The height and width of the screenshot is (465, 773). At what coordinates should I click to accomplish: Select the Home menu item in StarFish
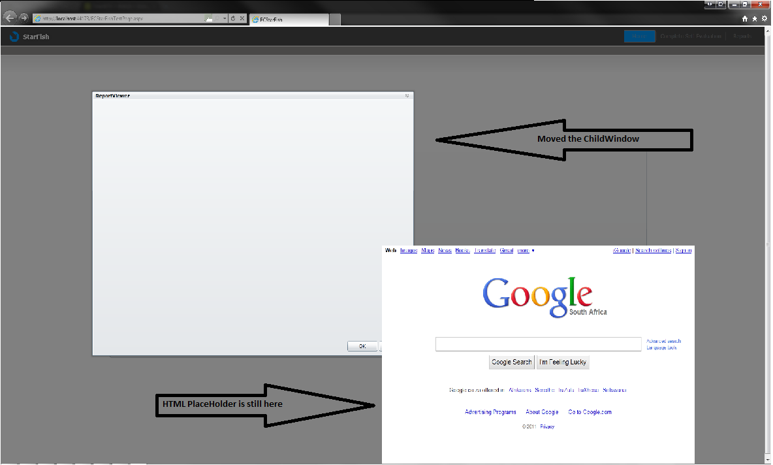coord(639,36)
